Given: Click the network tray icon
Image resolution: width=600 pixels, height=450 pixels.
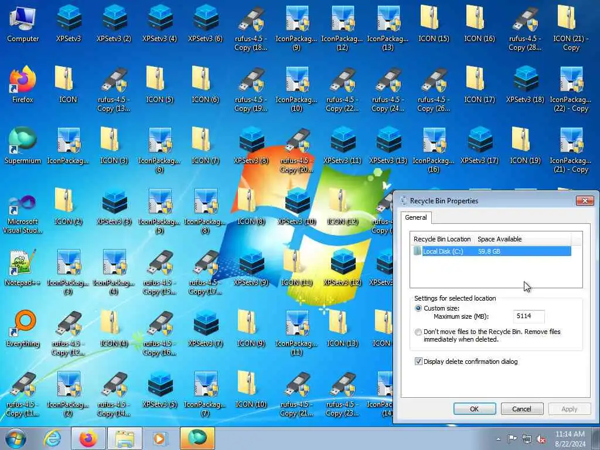Looking at the screenshot, I should point(527,439).
